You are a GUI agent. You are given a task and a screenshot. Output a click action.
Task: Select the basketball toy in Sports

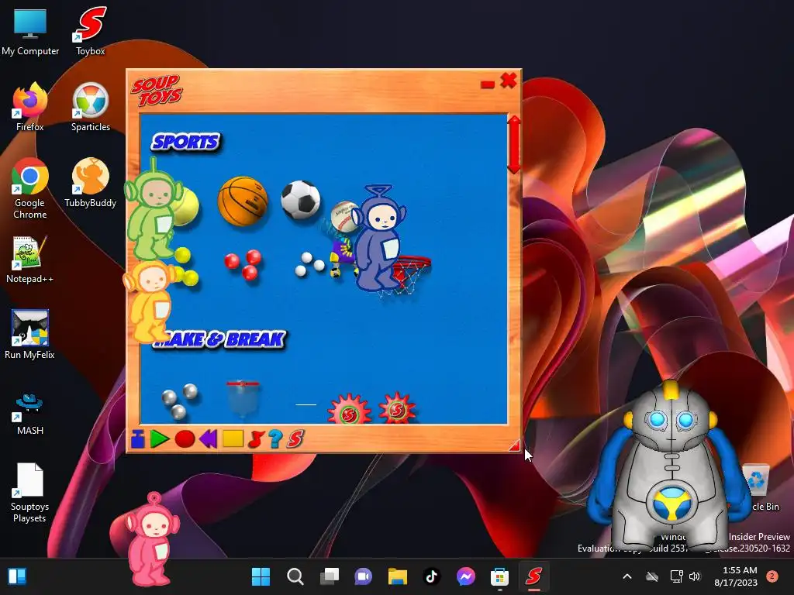[243, 201]
